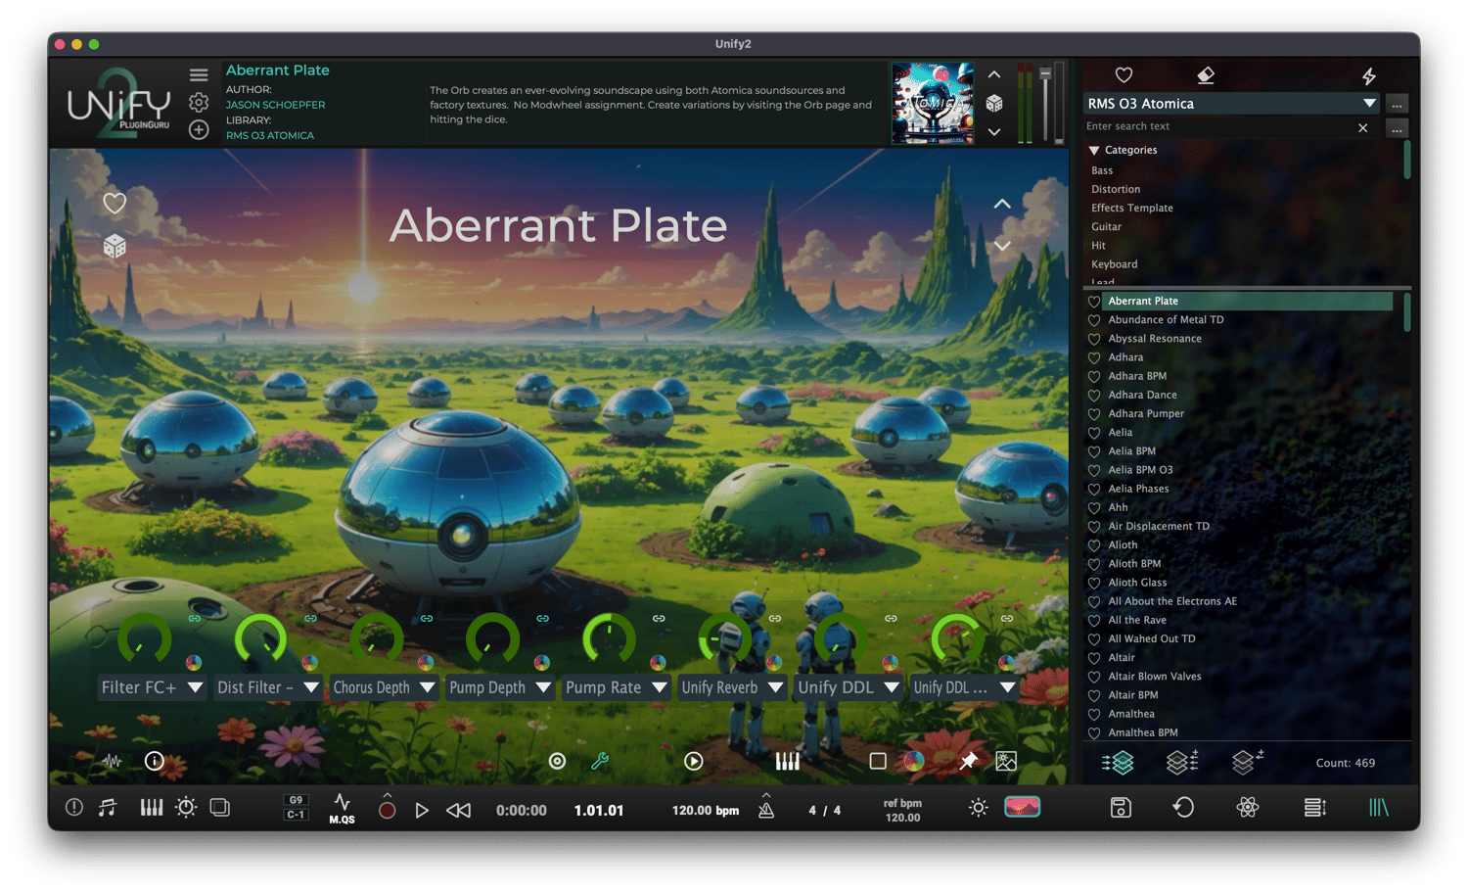This screenshot has width=1468, height=894.
Task: Click the panic exclamation icon in transport bar
Action: point(74,807)
